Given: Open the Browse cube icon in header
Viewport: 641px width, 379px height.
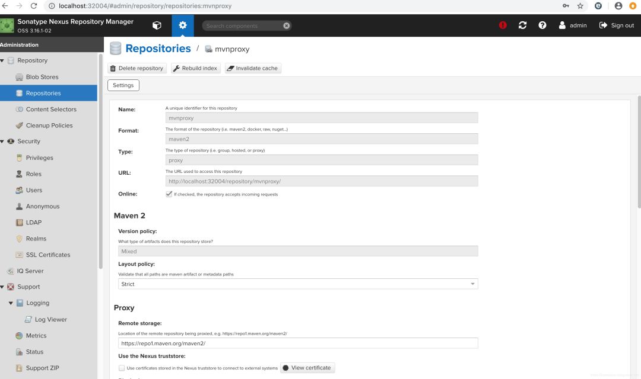Looking at the screenshot, I should pyautogui.click(x=157, y=25).
